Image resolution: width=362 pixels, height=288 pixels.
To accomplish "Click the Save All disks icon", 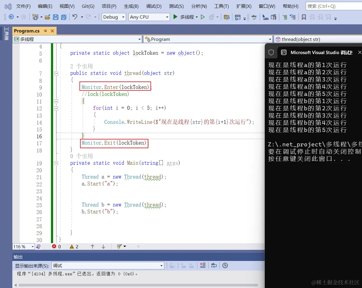I will click(63, 17).
